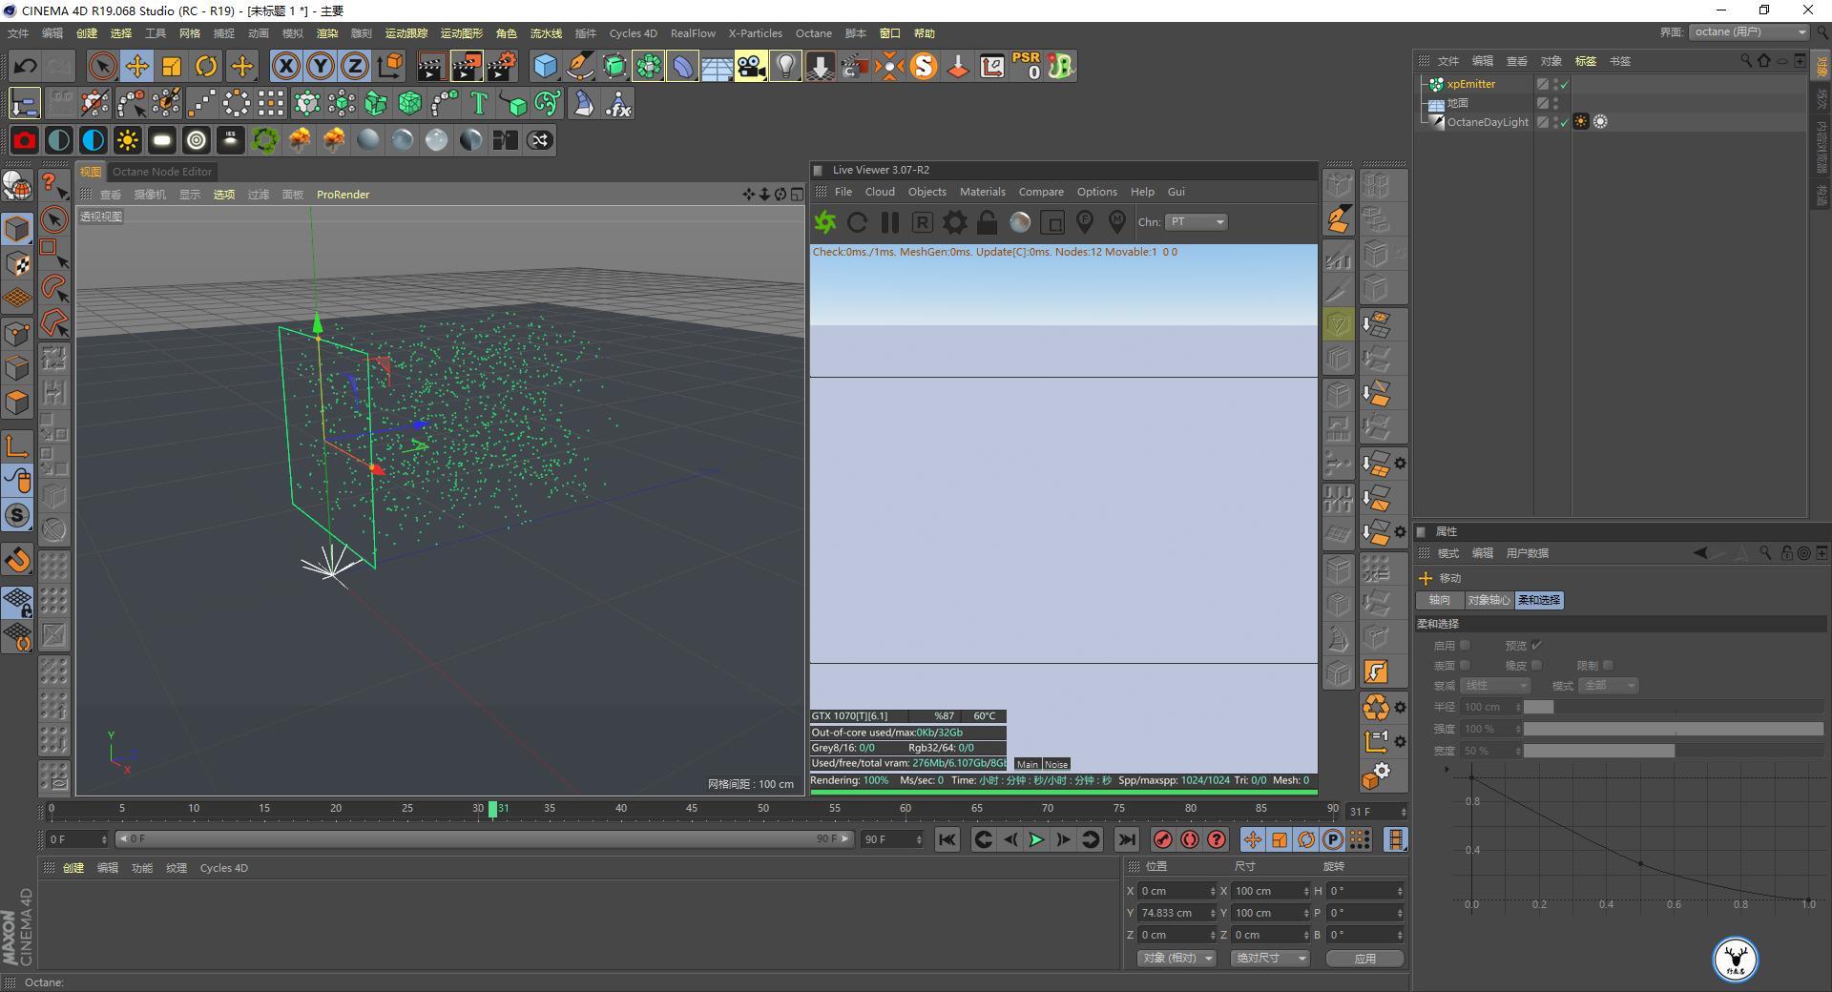Toggle visibility dots for the 地面 object
The width and height of the screenshot is (1832, 992).
pyautogui.click(x=1556, y=103)
